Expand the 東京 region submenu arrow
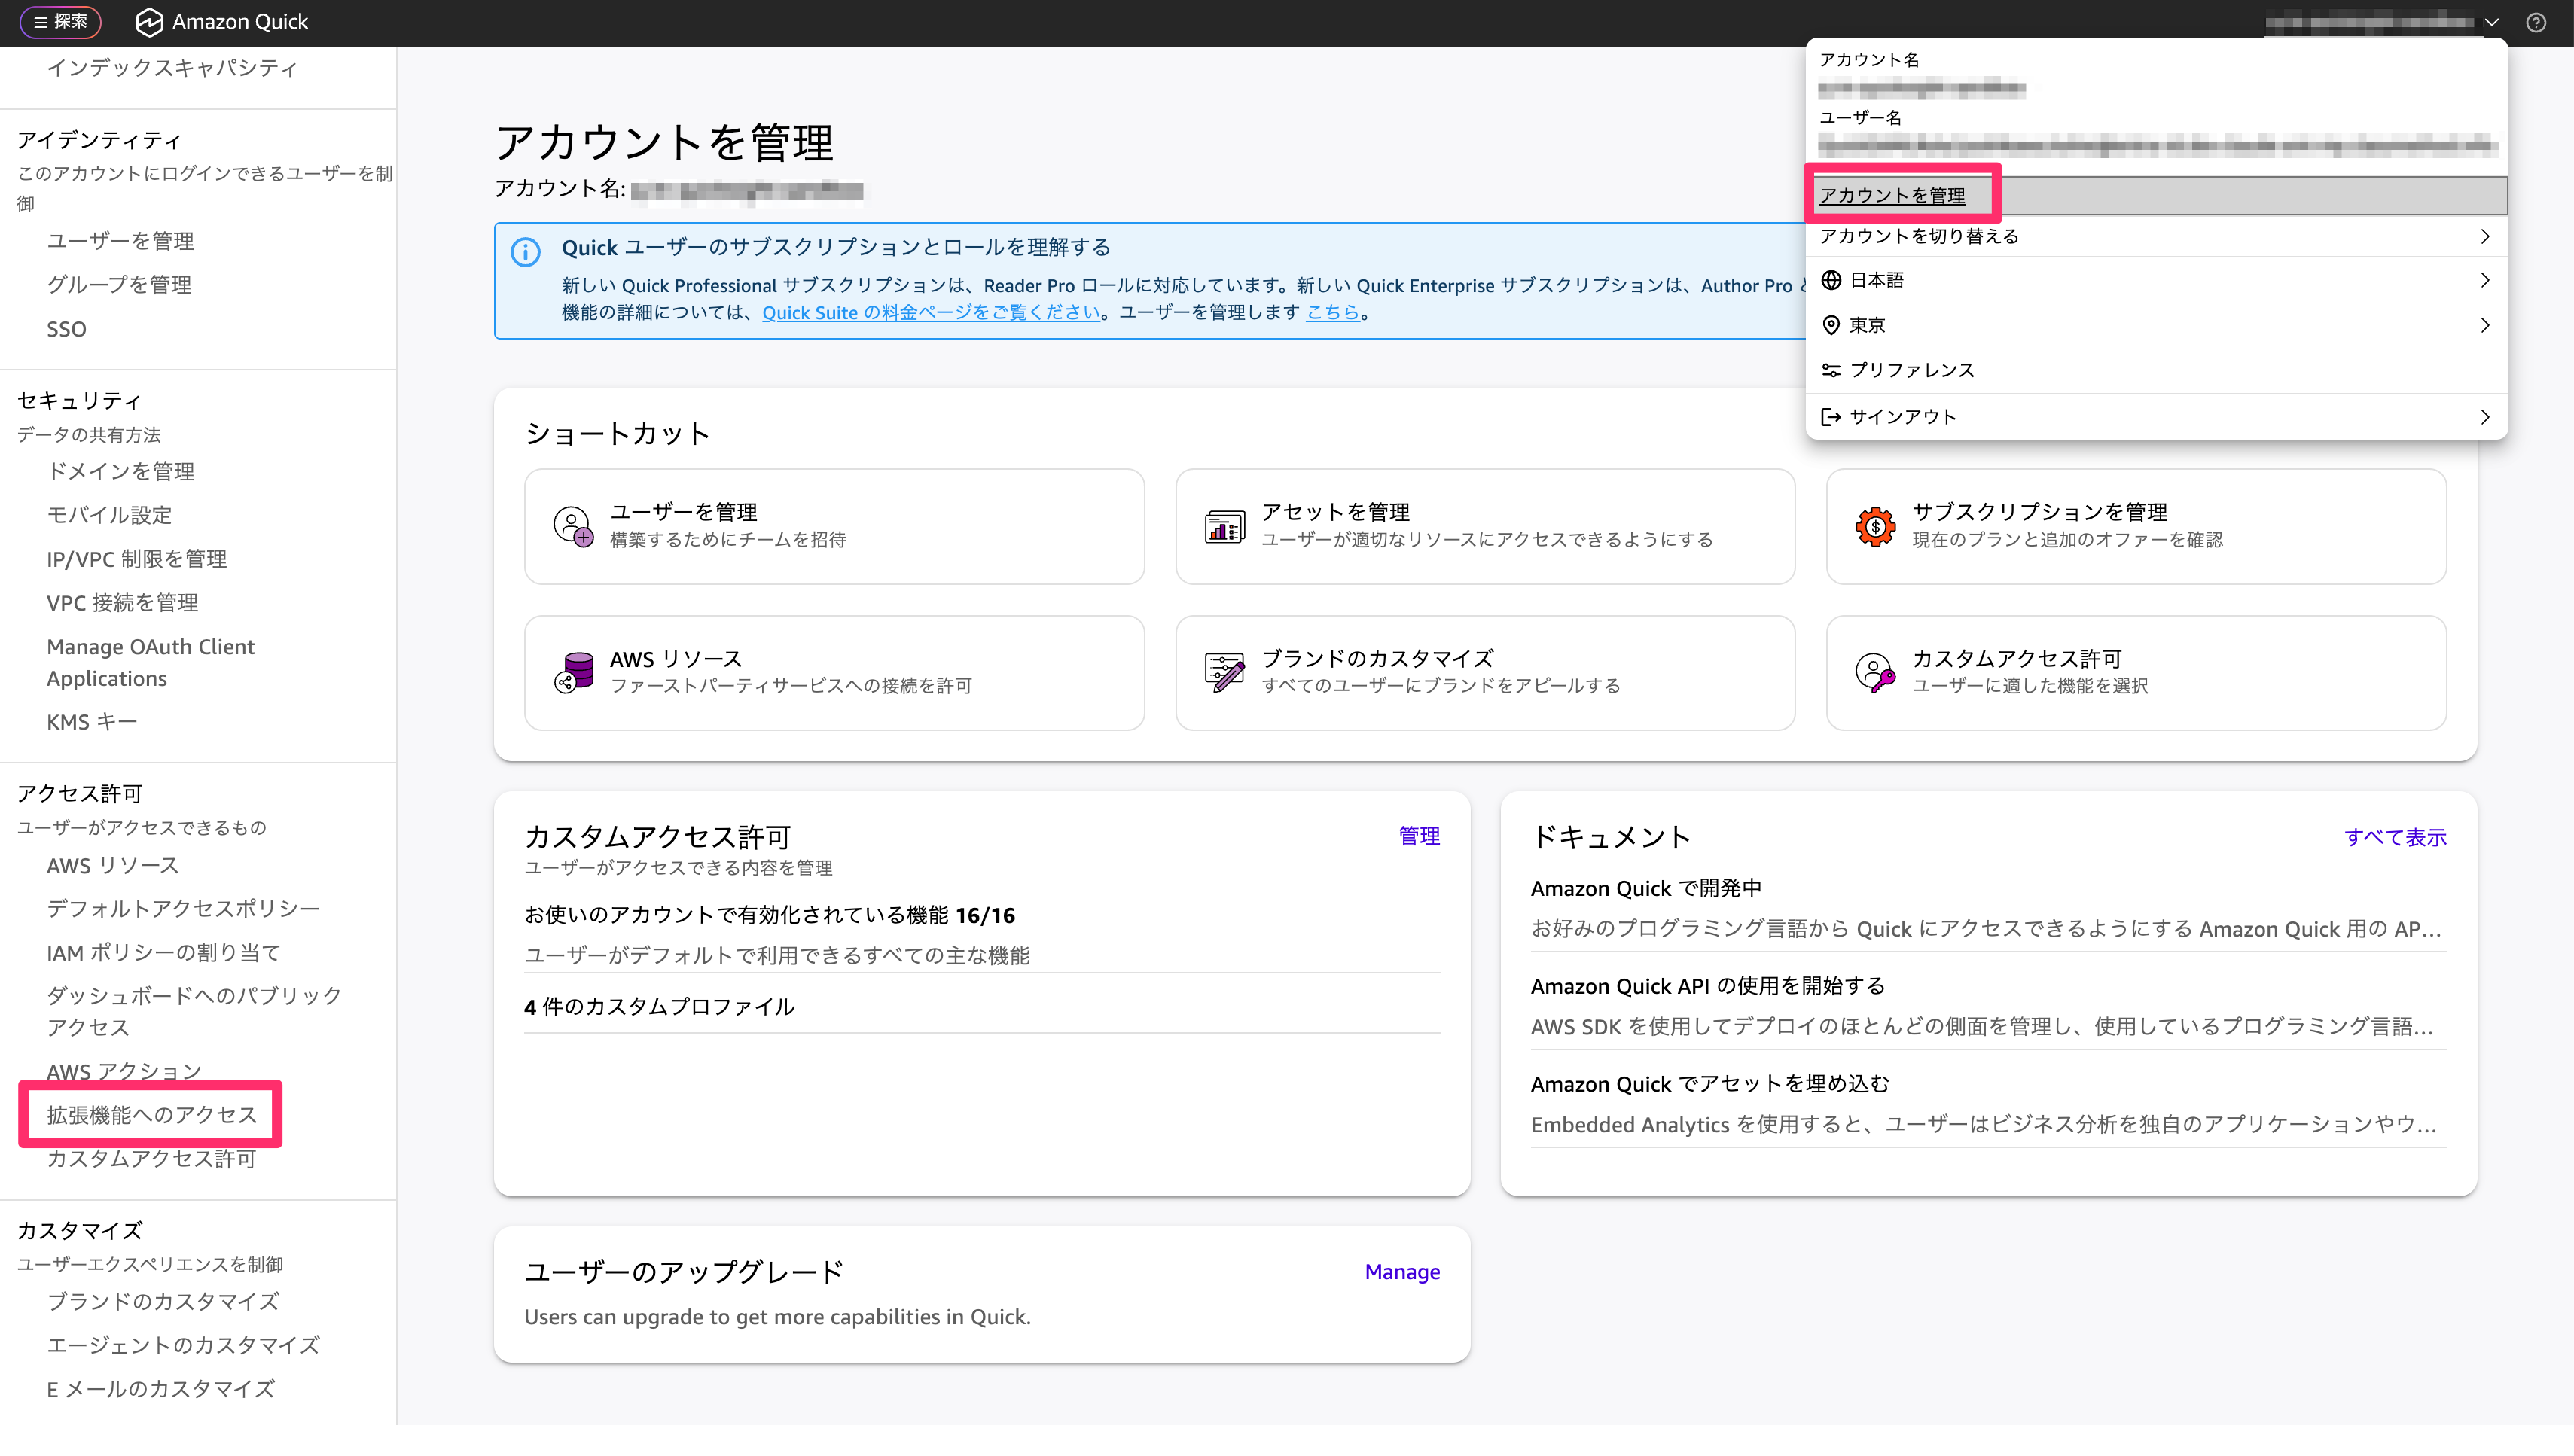 click(2485, 325)
